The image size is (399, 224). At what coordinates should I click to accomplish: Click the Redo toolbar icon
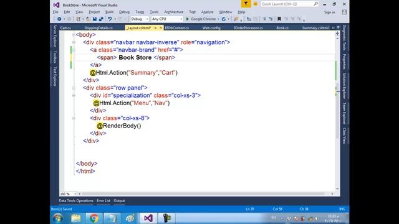(120, 19)
